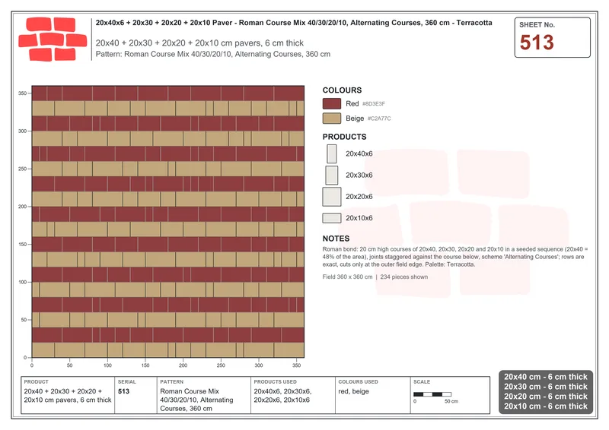Click the Red colour swatch
609x430 pixels.
click(332, 103)
